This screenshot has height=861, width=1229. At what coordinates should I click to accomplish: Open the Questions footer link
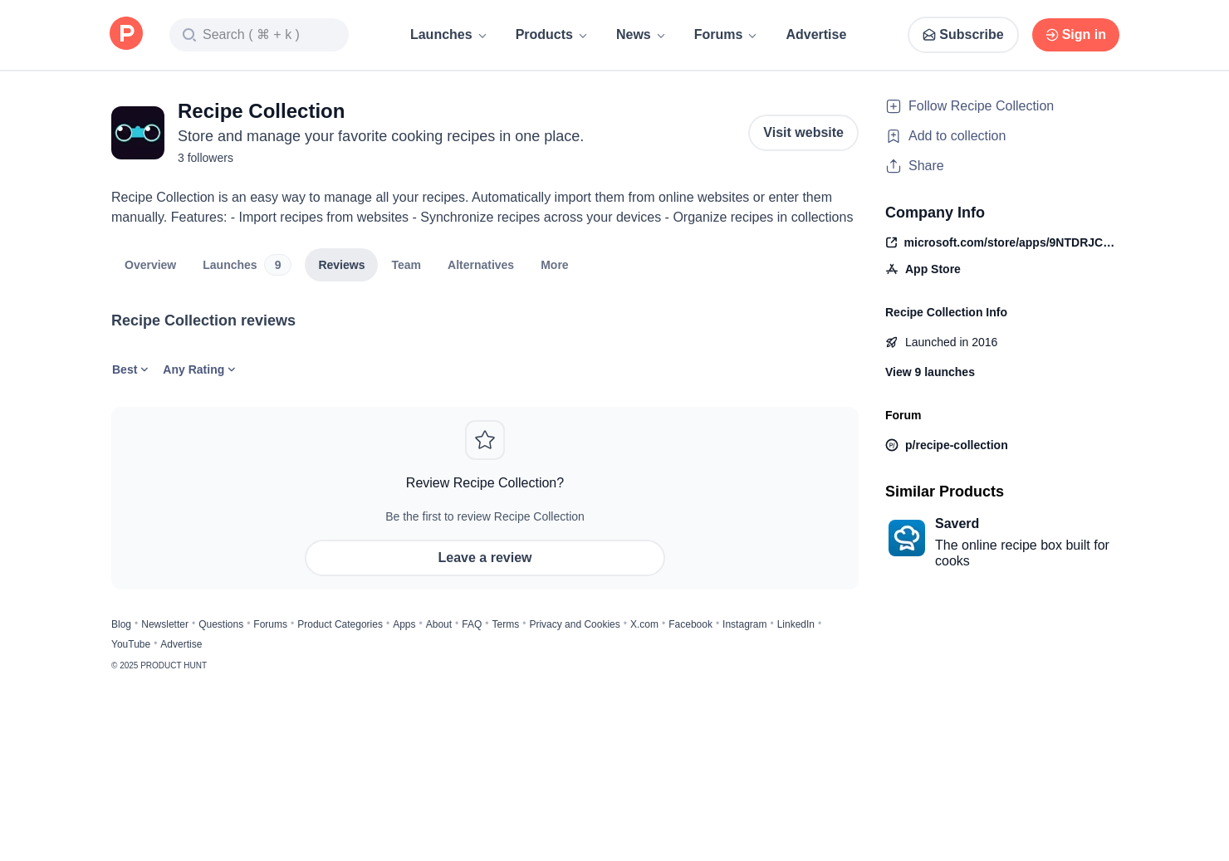[221, 624]
